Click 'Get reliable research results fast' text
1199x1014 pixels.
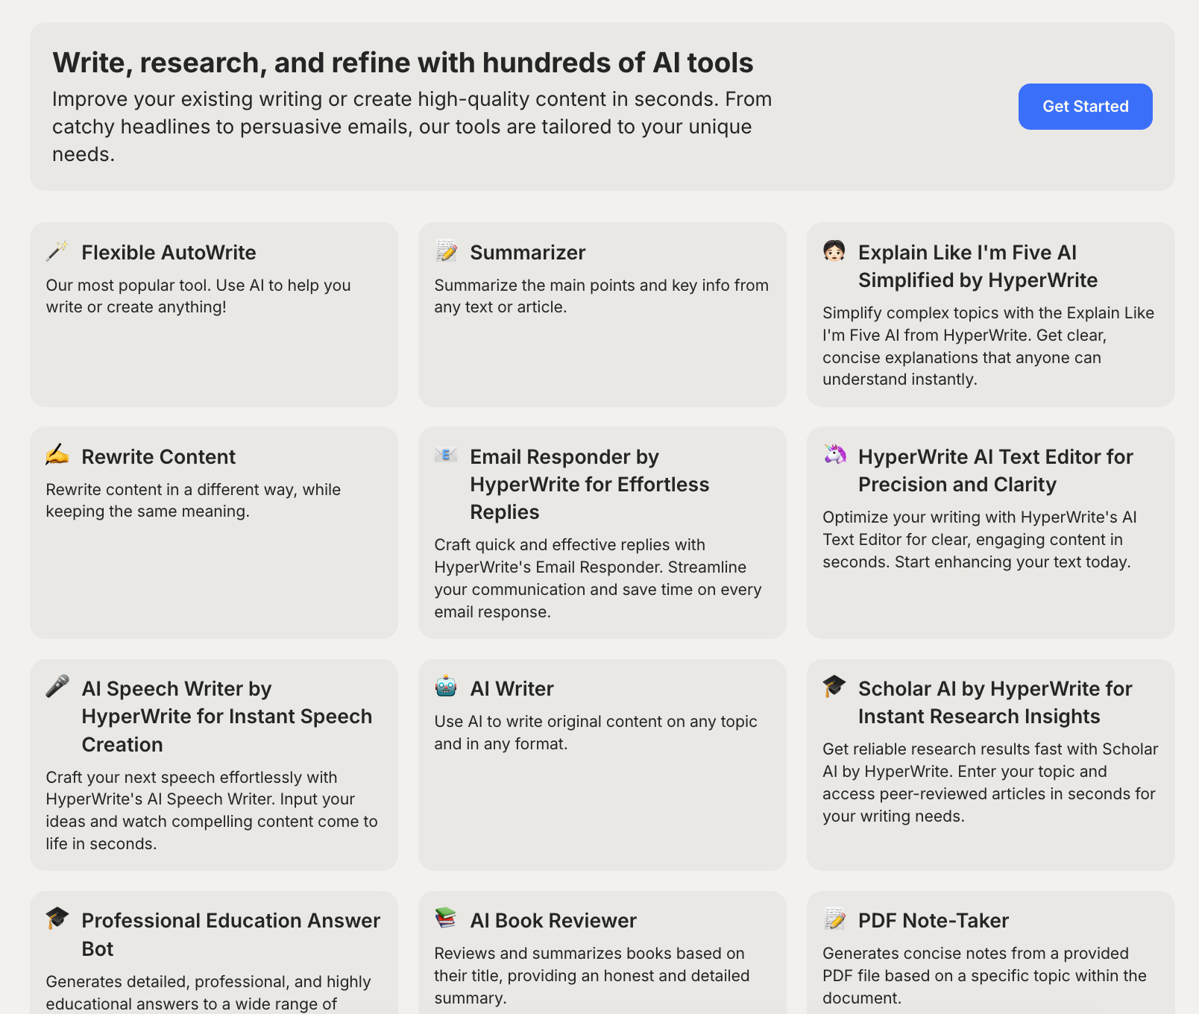990,782
